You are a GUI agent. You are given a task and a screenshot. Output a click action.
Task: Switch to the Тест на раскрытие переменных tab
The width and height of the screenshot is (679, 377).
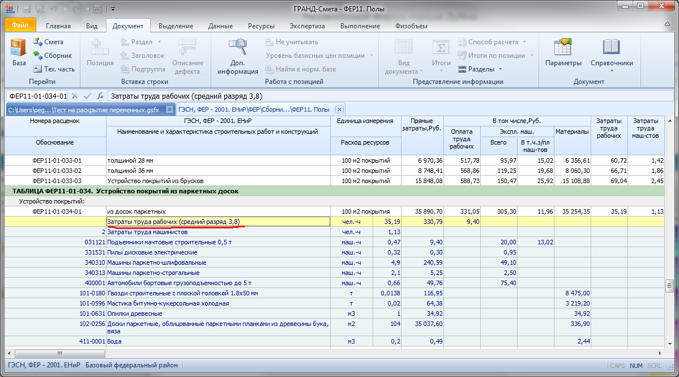click(83, 109)
